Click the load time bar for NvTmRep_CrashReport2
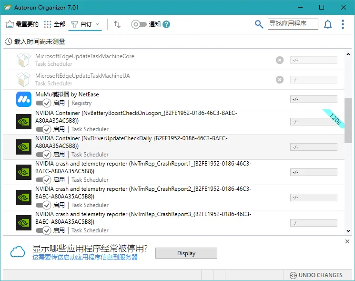Viewport: 355px width, 281px height. pyautogui.click(x=314, y=198)
